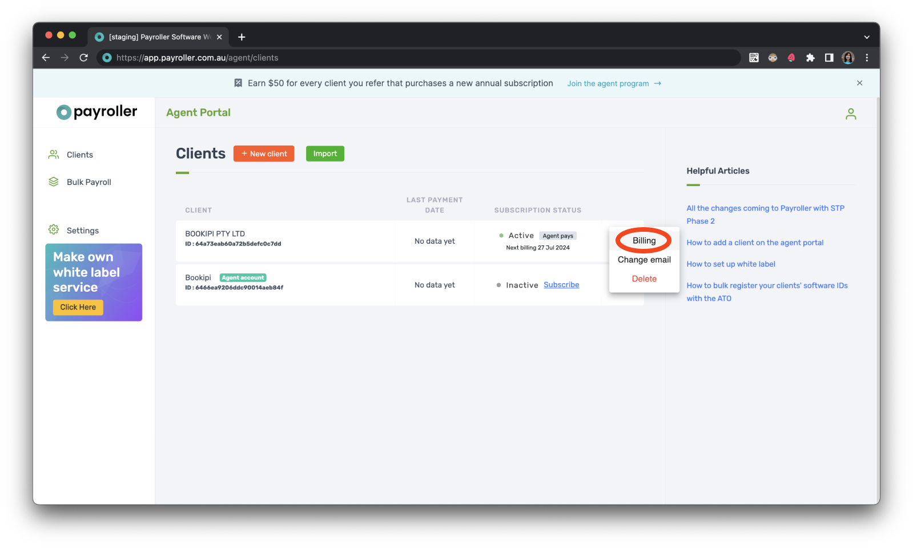This screenshot has width=913, height=548.
Task: Open the QR code extension icon
Action: click(x=754, y=58)
